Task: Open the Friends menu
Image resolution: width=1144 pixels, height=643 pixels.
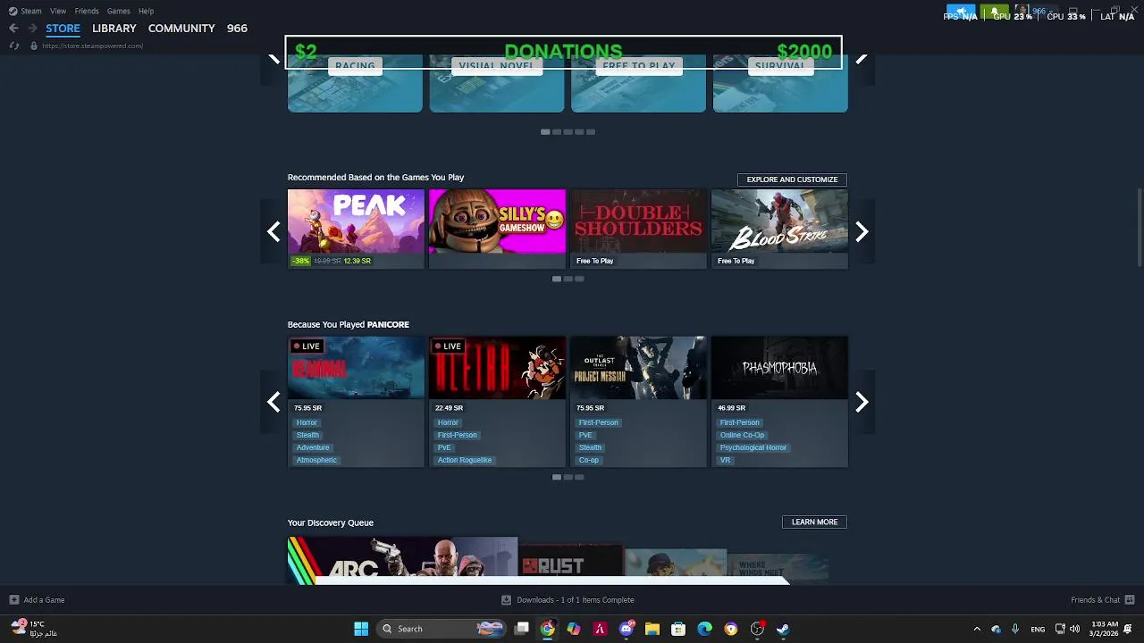Action: (87, 11)
